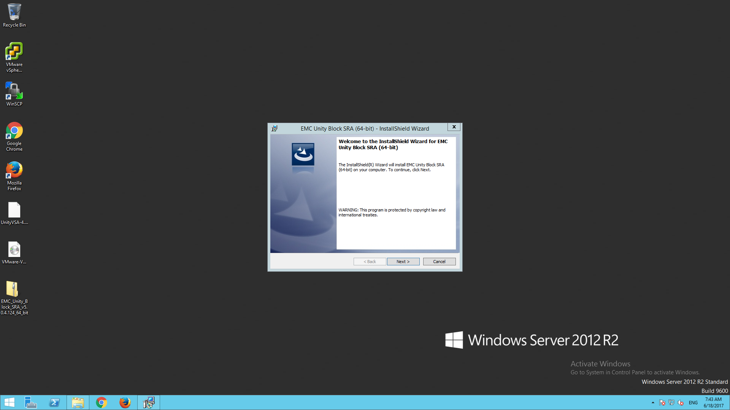This screenshot has height=410, width=730.
Task: Show hidden system tray icons arrow
Action: pyautogui.click(x=653, y=402)
